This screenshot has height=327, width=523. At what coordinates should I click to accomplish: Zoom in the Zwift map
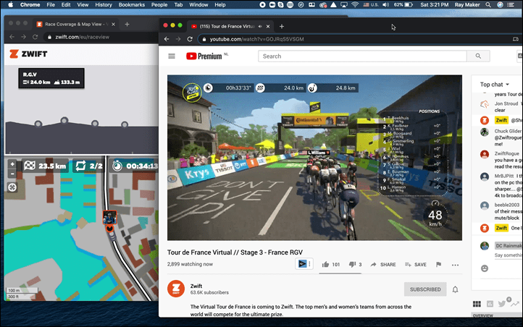(x=12, y=164)
